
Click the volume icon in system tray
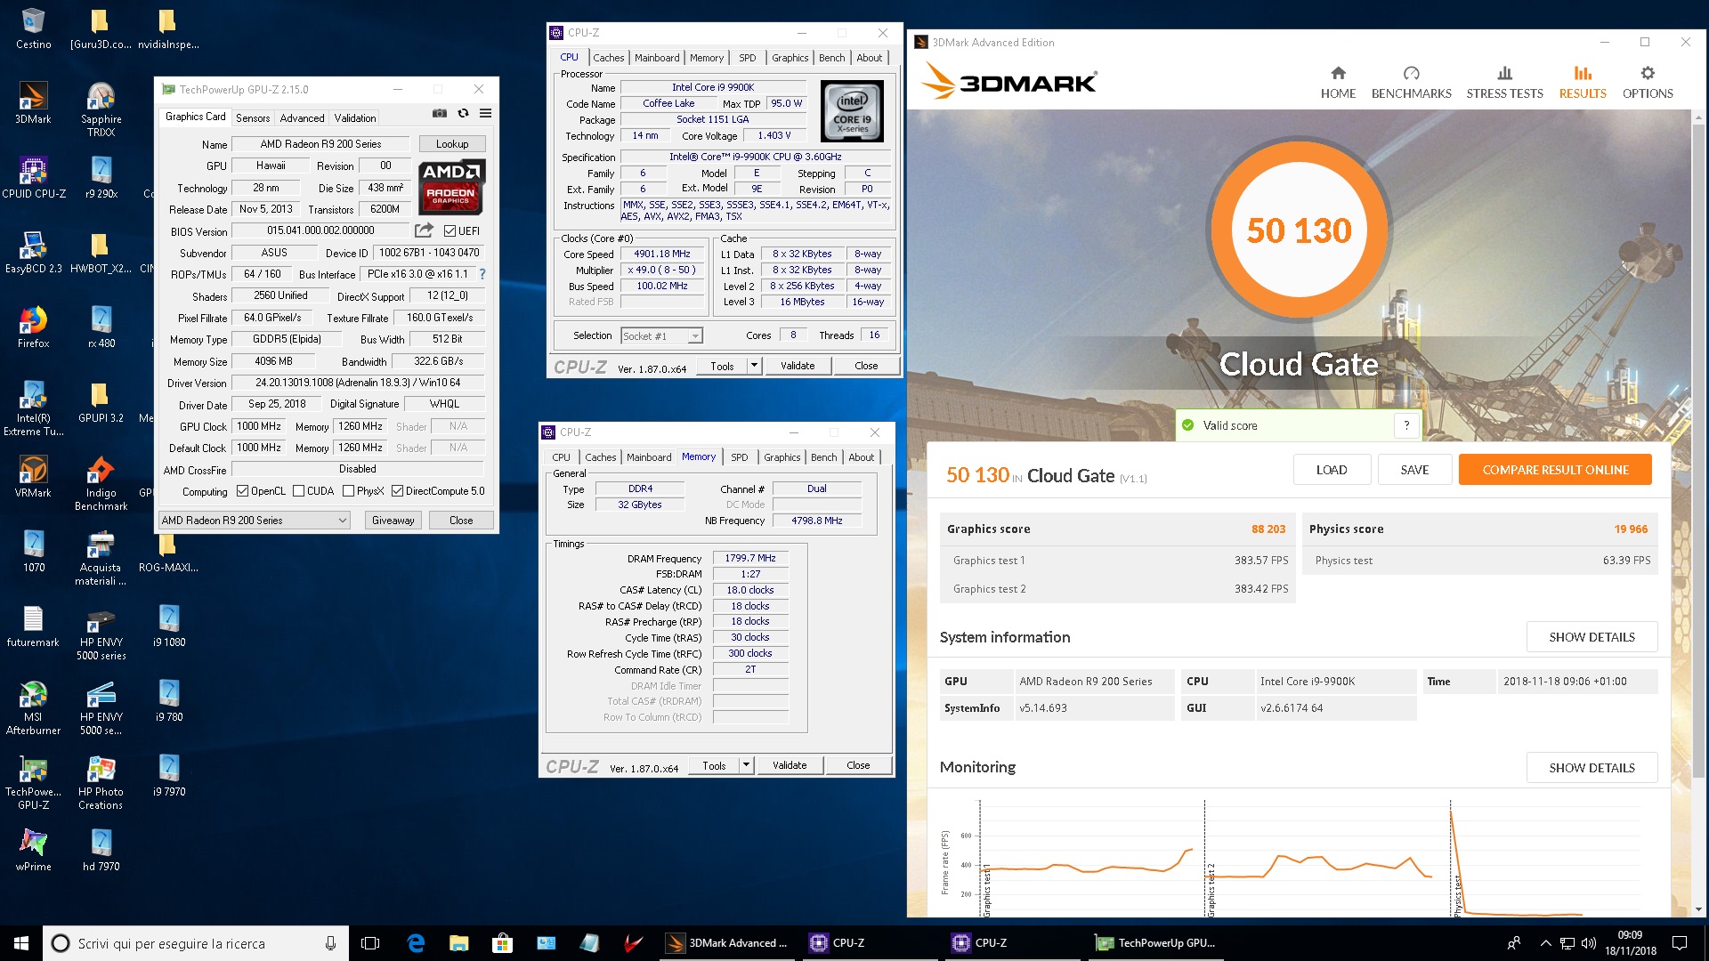pos(1589,943)
